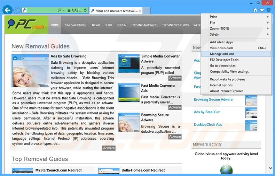Click Adware tag under Fast Media Converter
Image resolution: width=275 pixels, height=176 pixels.
click(x=175, y=107)
